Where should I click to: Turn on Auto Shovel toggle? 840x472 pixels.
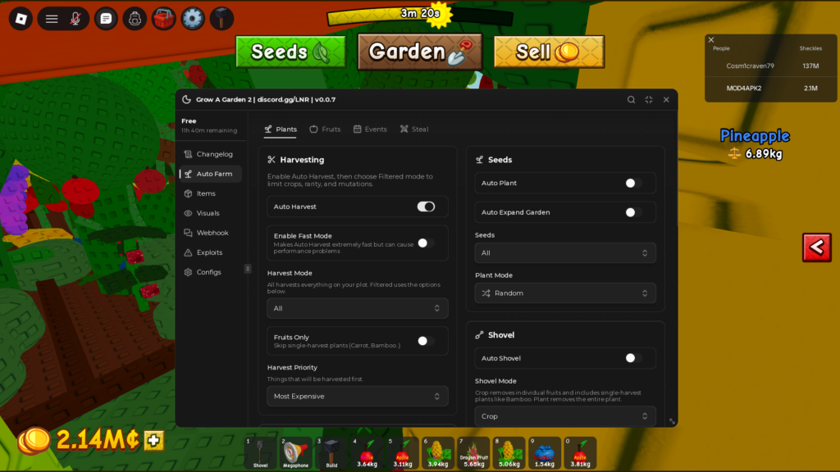tap(634, 358)
